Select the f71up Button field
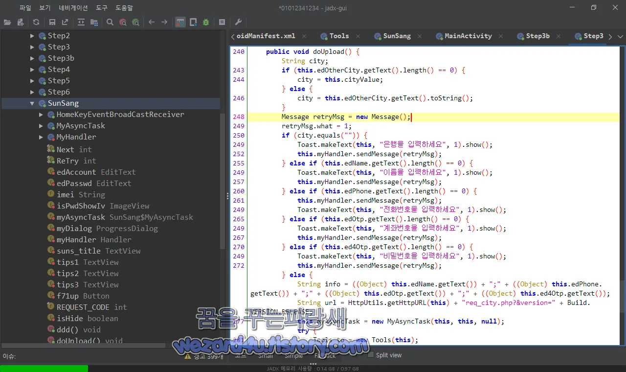The image size is (626, 372). tap(78, 296)
